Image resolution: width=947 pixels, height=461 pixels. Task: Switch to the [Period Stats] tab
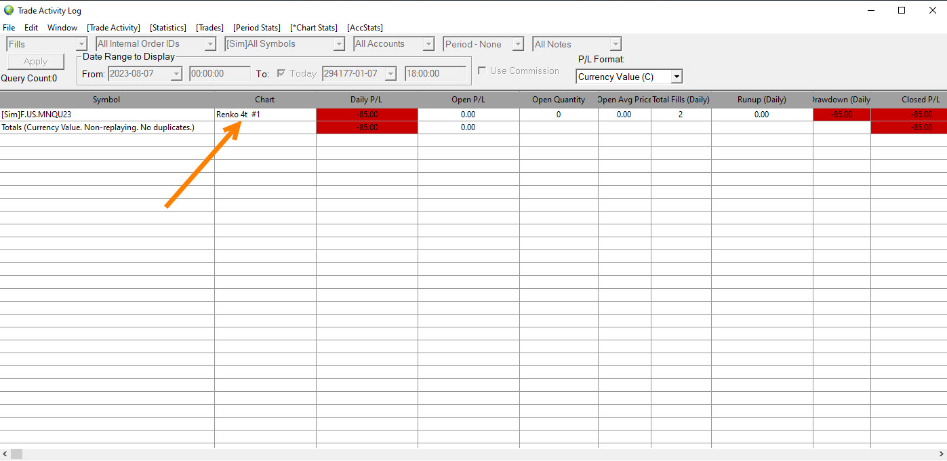(x=257, y=28)
